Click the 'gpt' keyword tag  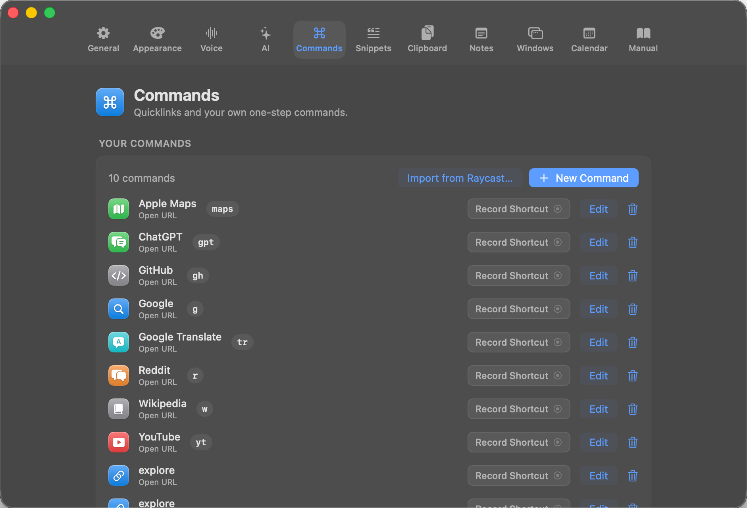coord(206,242)
